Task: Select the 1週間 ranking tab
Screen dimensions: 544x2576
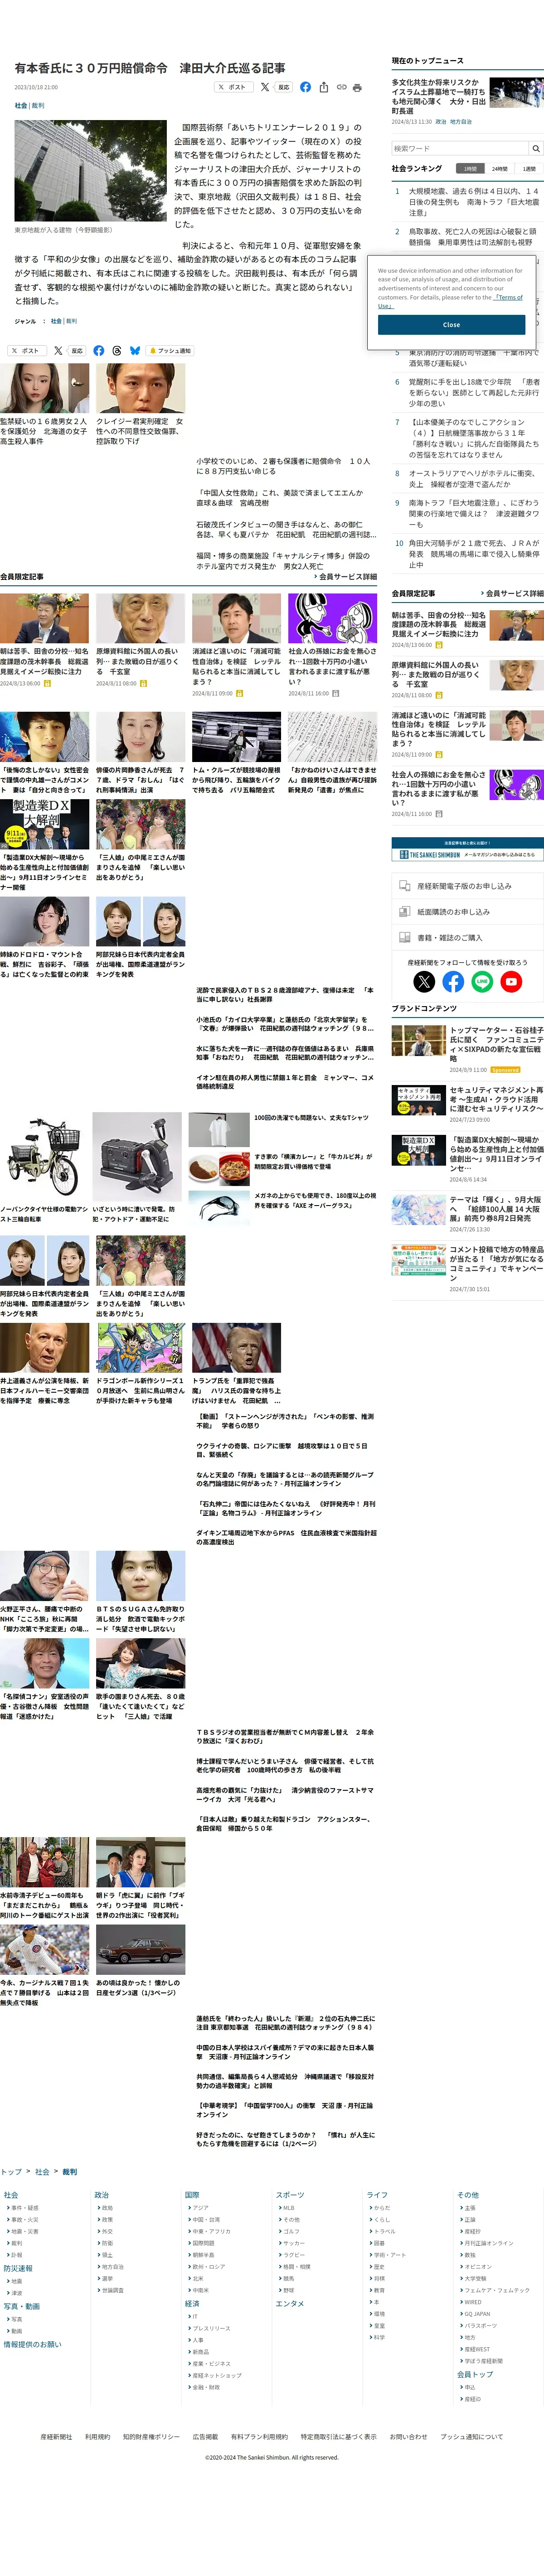Action: click(x=528, y=169)
